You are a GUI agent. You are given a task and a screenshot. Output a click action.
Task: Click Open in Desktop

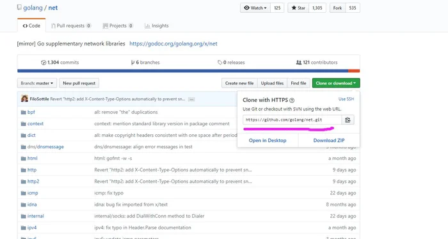[x=268, y=141]
